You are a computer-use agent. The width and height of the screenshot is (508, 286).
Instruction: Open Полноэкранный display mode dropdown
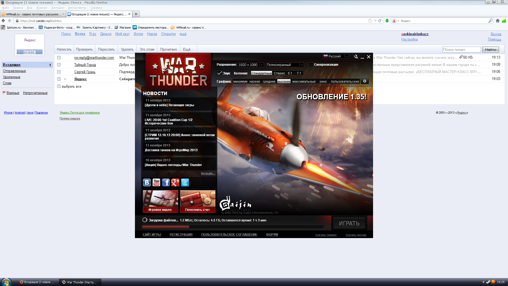(285, 65)
